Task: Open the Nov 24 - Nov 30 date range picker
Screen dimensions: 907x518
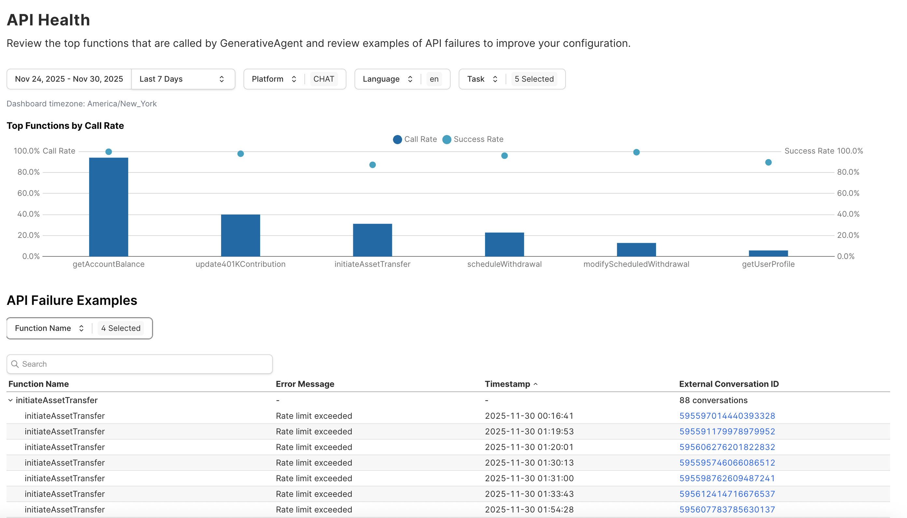Action: (69, 79)
